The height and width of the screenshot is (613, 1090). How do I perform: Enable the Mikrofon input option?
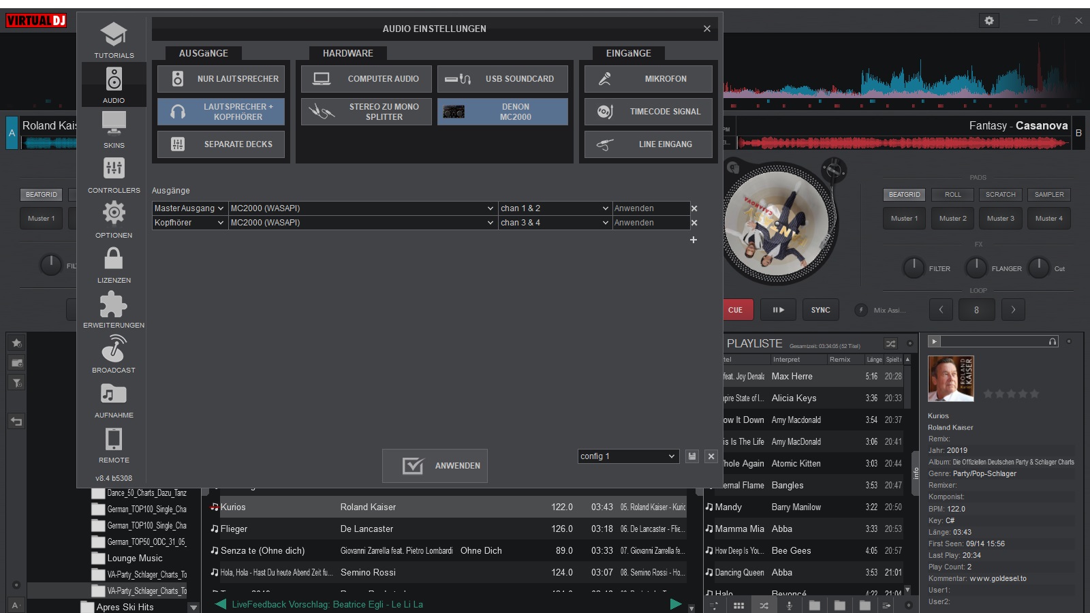[x=649, y=79]
